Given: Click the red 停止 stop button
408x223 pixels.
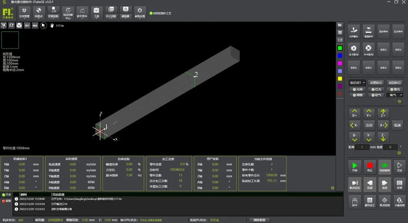Looking at the screenshot, I should point(370,167).
